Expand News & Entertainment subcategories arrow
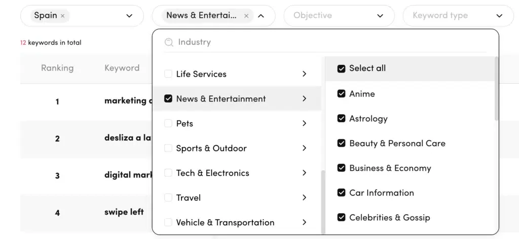This screenshot has height=239, width=519. (304, 98)
